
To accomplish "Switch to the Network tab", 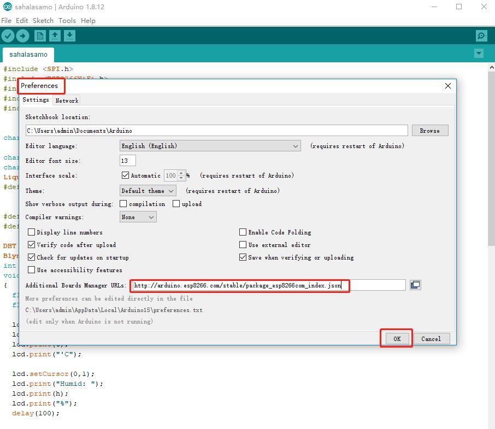I will click(67, 101).
